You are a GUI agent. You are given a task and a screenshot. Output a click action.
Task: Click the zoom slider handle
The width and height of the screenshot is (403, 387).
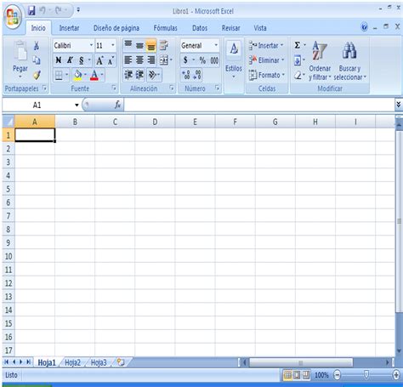coord(366,375)
